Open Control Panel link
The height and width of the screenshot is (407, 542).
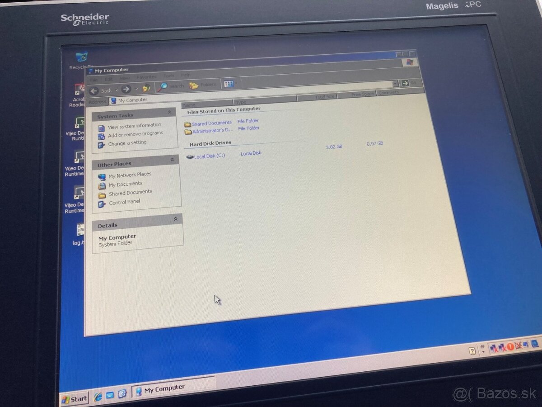click(125, 202)
